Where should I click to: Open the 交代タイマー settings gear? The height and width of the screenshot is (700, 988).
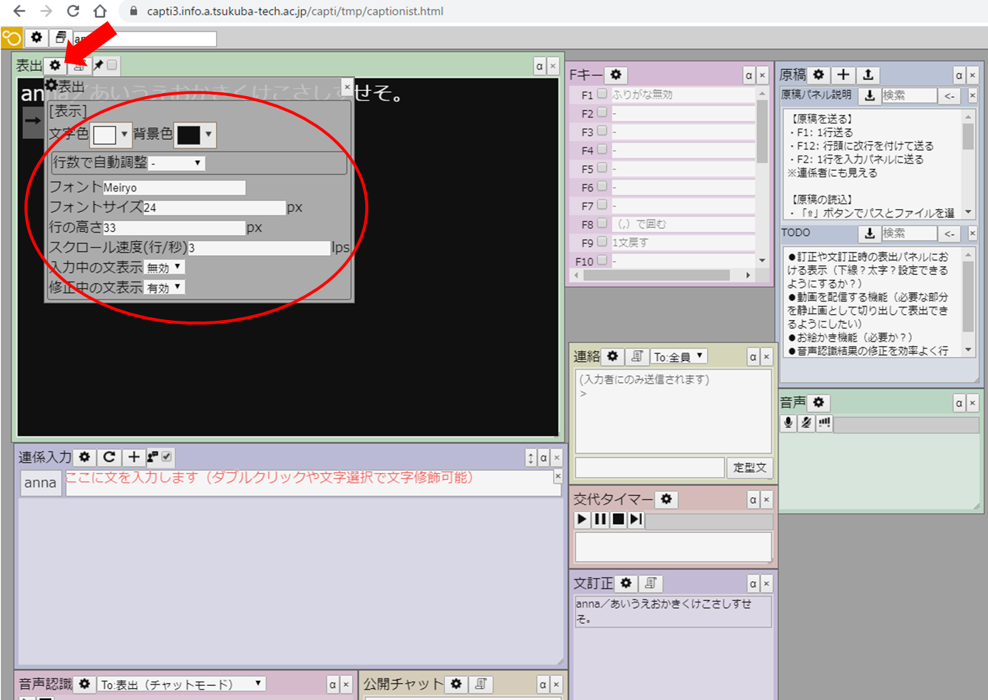tap(666, 499)
